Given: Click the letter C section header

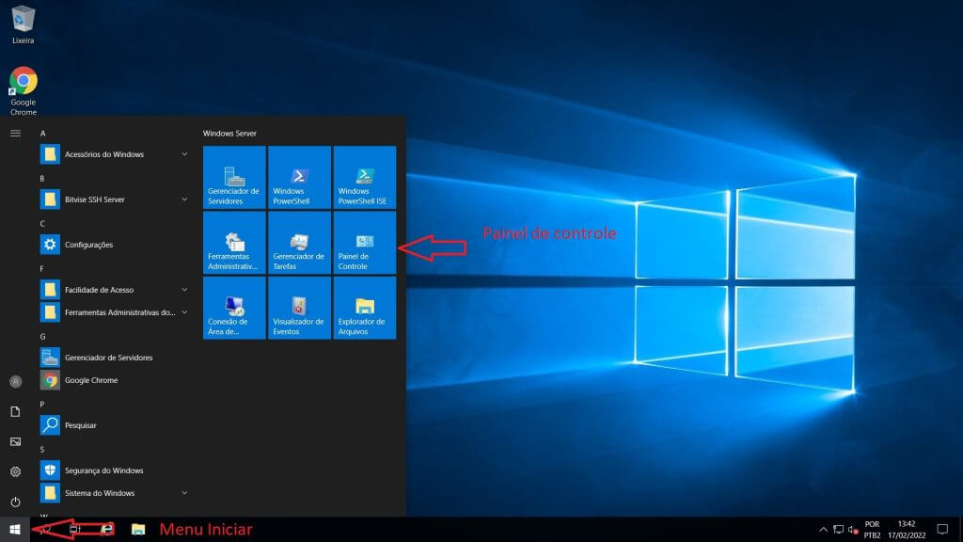Looking at the screenshot, I should tap(42, 224).
